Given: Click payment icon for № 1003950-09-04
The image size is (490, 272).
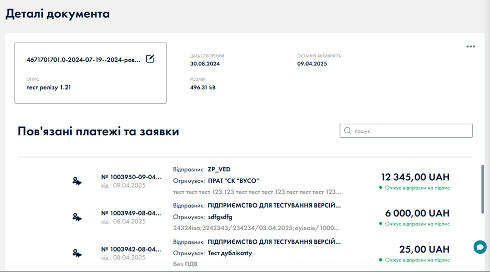Looking at the screenshot, I should (77, 181).
